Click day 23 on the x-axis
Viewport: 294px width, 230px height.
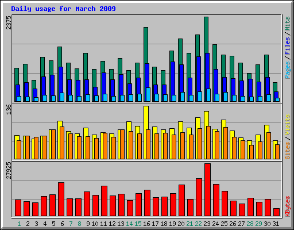click(x=207, y=224)
